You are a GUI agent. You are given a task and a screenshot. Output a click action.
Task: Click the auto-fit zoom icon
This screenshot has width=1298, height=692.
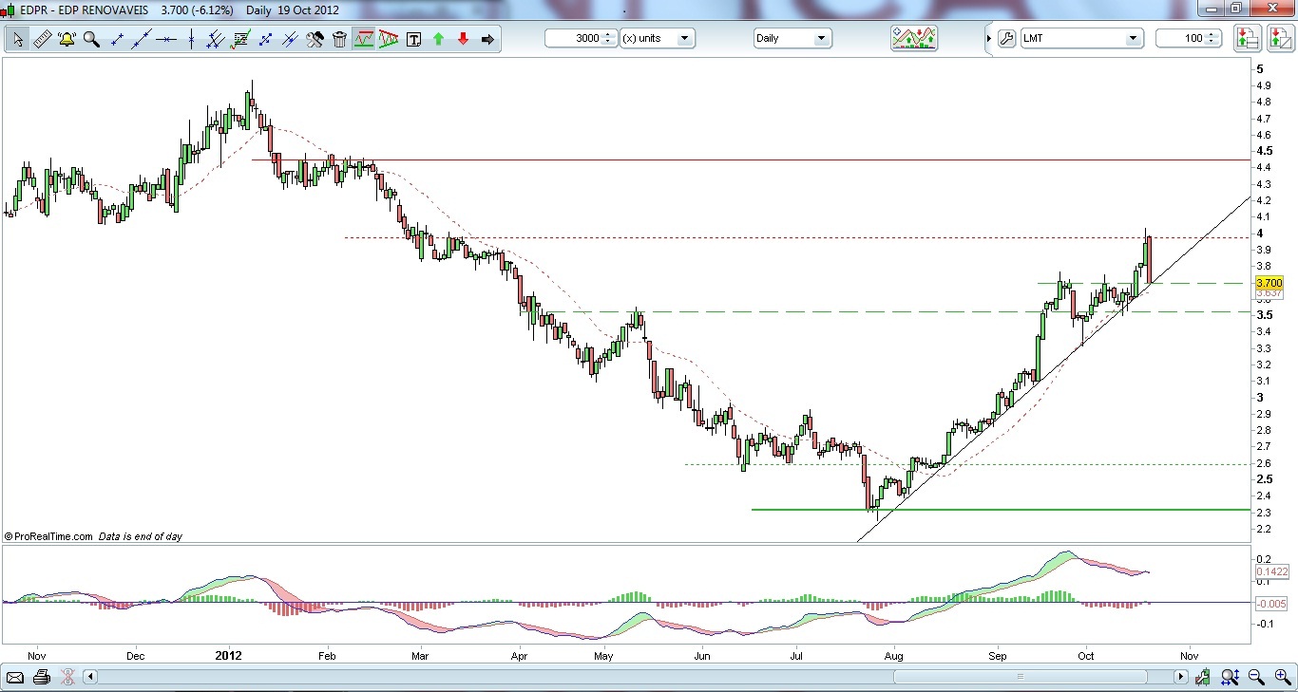pos(1230,678)
